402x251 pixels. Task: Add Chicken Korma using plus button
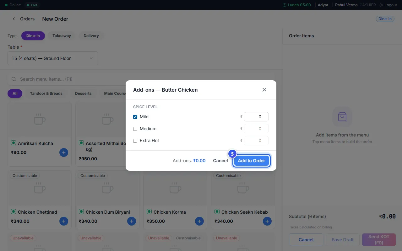[199, 221]
